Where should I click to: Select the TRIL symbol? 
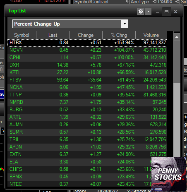click(14, 139)
